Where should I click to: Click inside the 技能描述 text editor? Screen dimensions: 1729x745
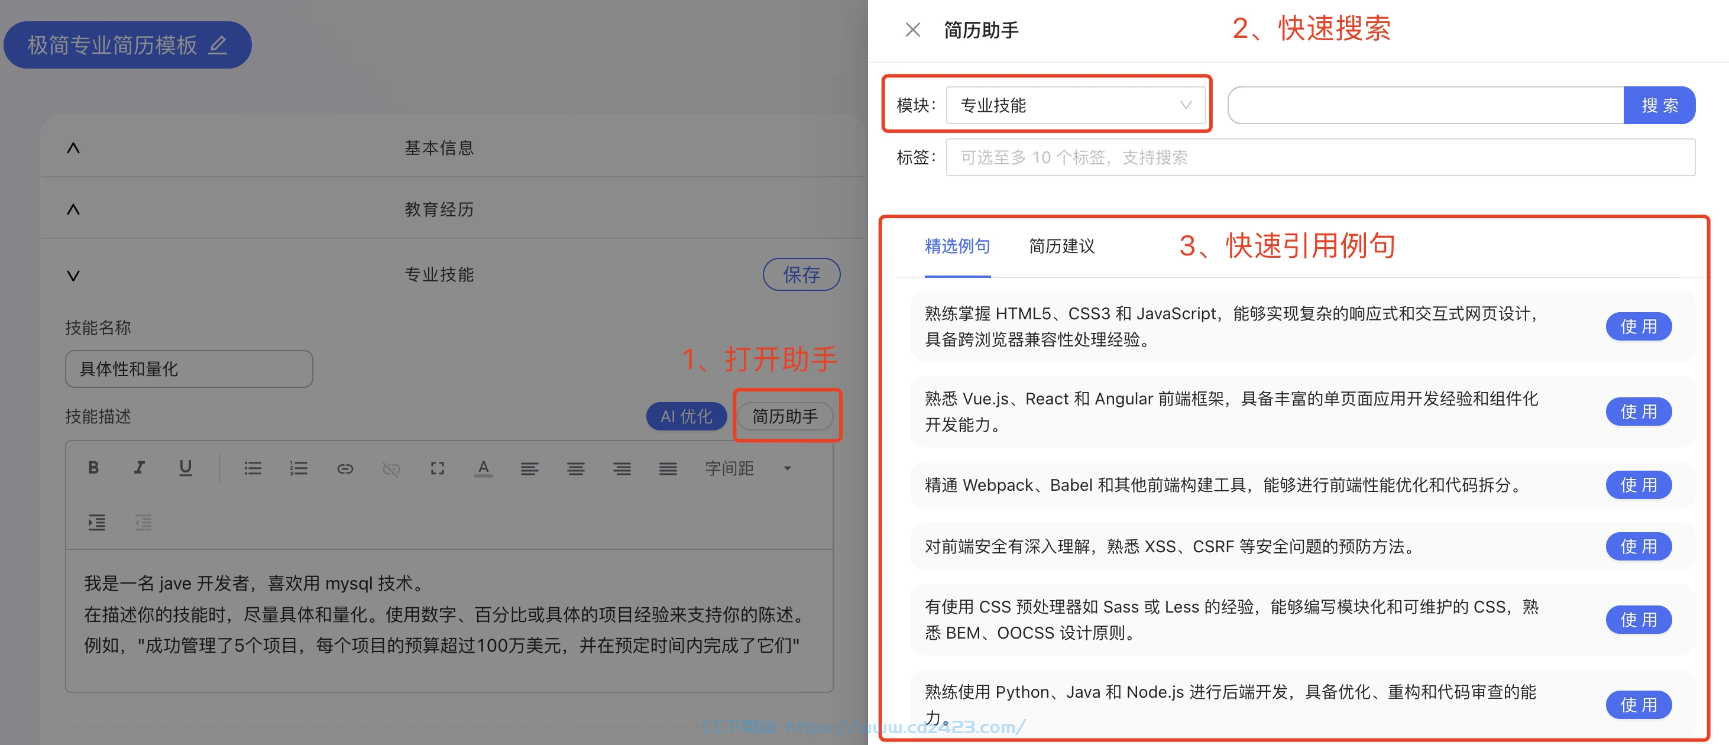(x=449, y=620)
